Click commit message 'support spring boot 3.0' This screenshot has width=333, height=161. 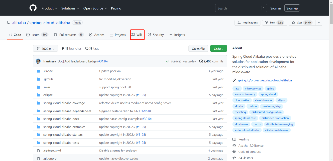tap(115, 87)
